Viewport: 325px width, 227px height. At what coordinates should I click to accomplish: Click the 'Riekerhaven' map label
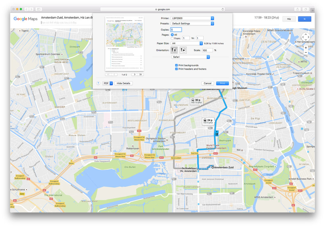133,148
